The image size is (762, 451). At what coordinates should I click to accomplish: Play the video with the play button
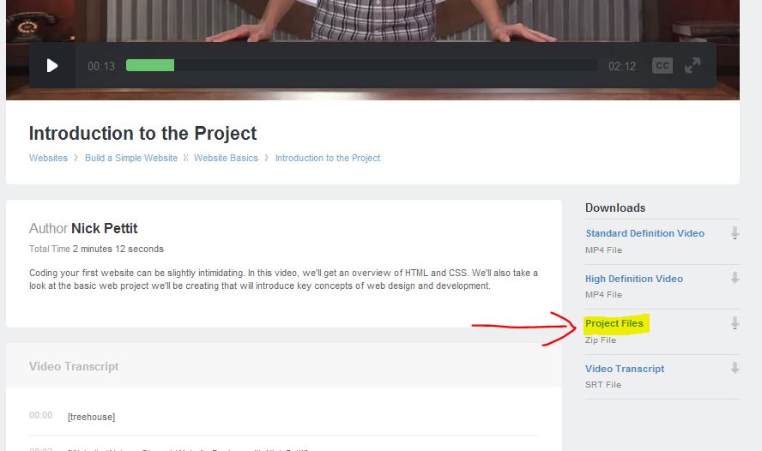pos(52,65)
